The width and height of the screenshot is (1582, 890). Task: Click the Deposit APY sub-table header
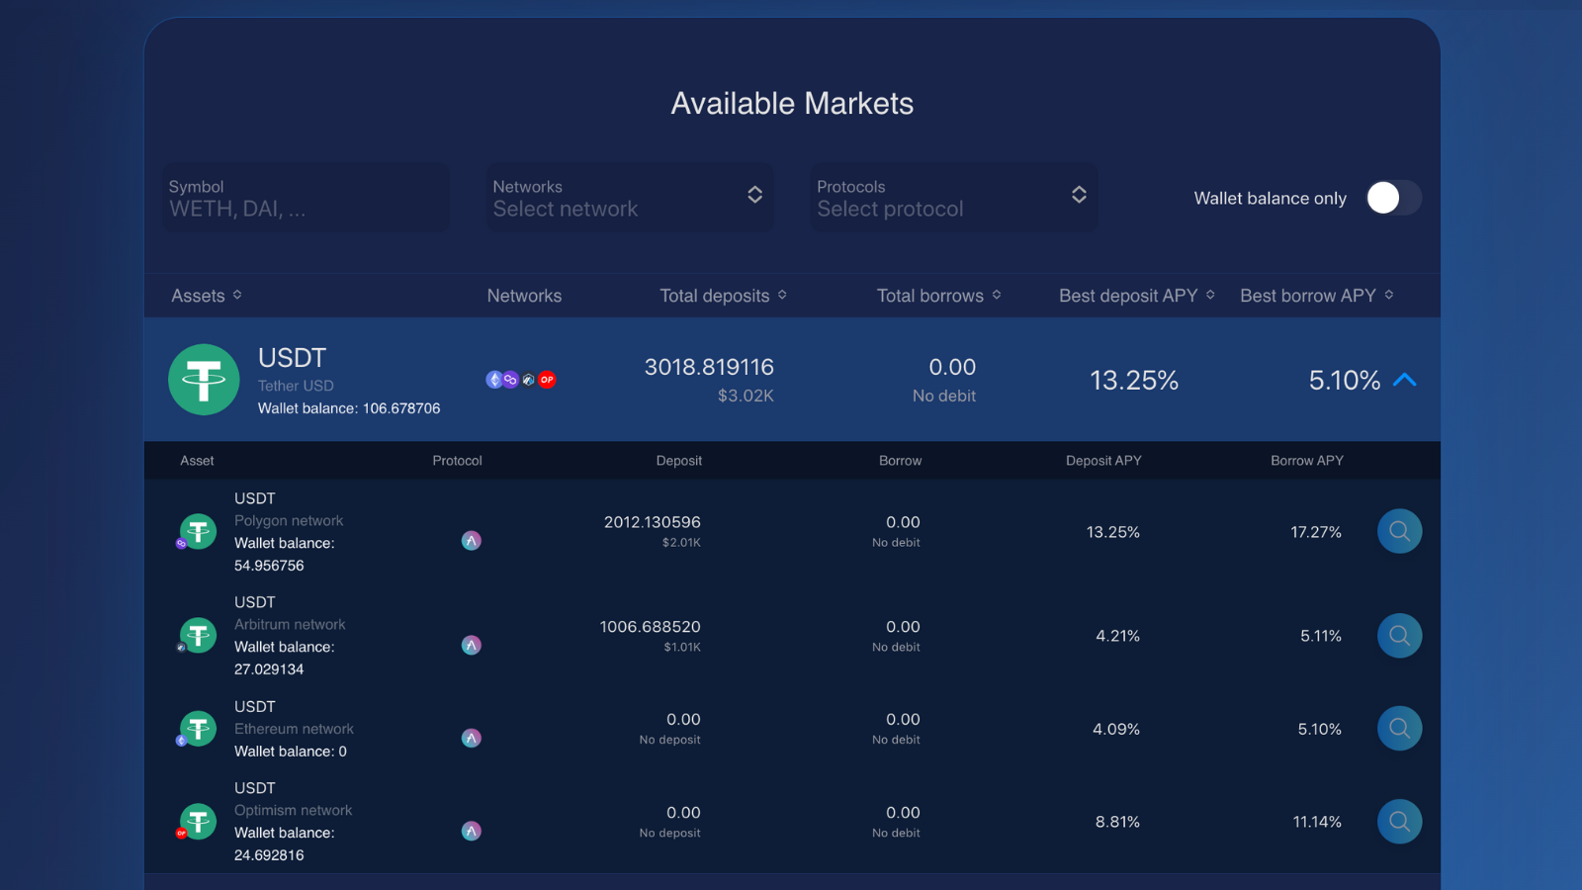point(1103,461)
